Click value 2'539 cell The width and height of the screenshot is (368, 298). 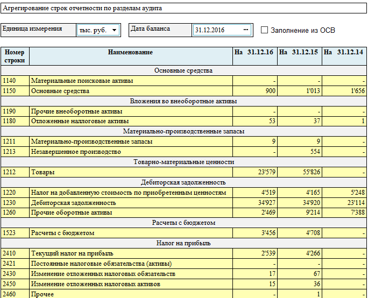pos(254,253)
